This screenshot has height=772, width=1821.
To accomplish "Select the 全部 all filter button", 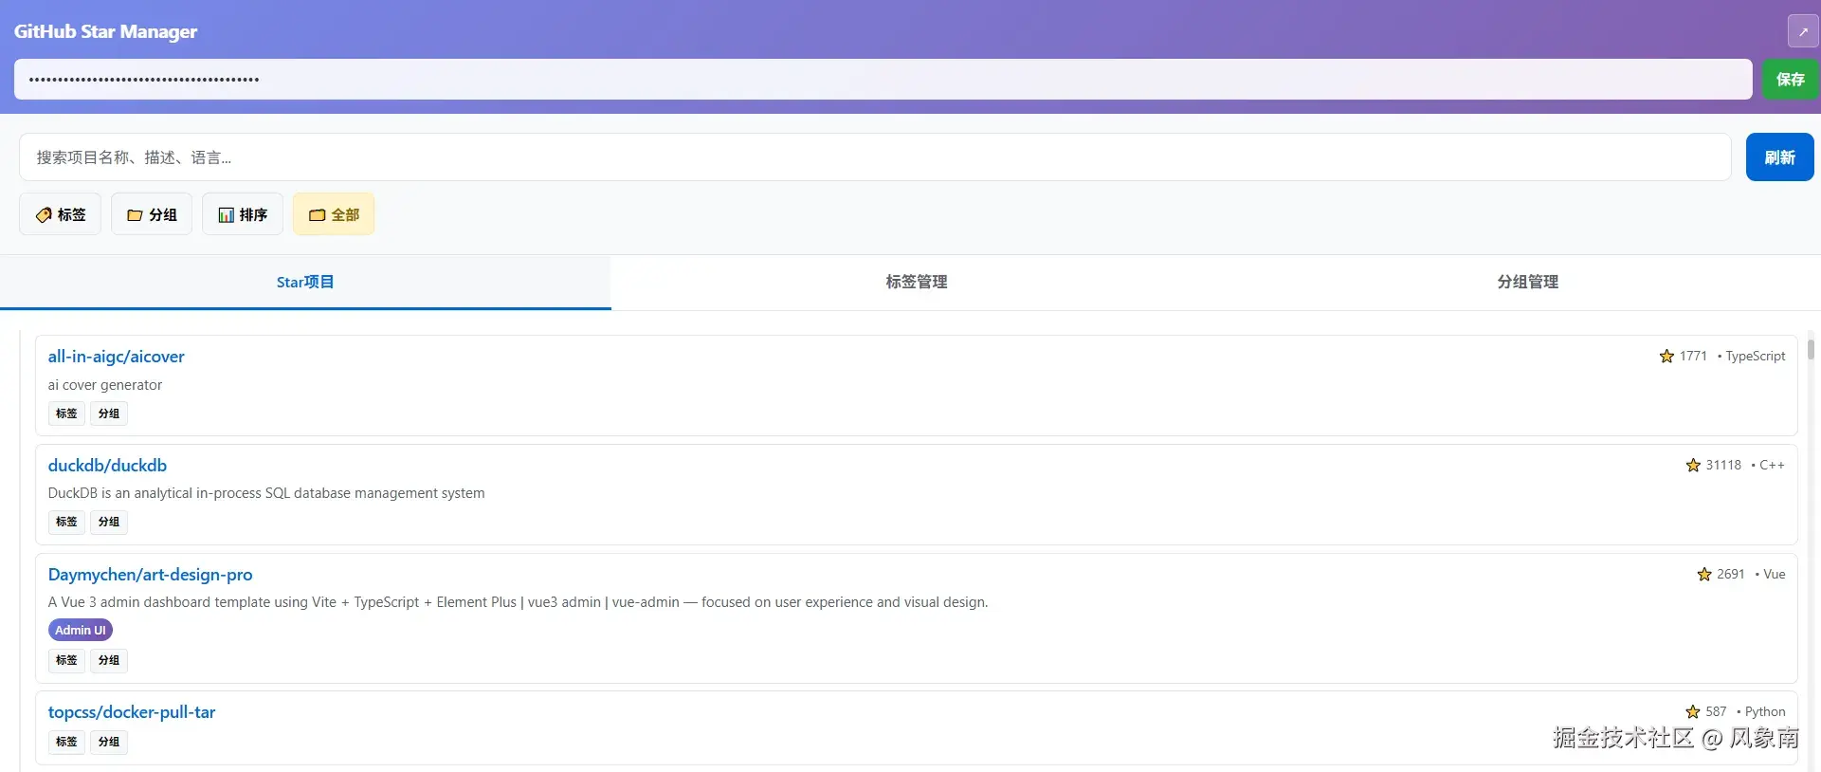I will click(x=334, y=214).
